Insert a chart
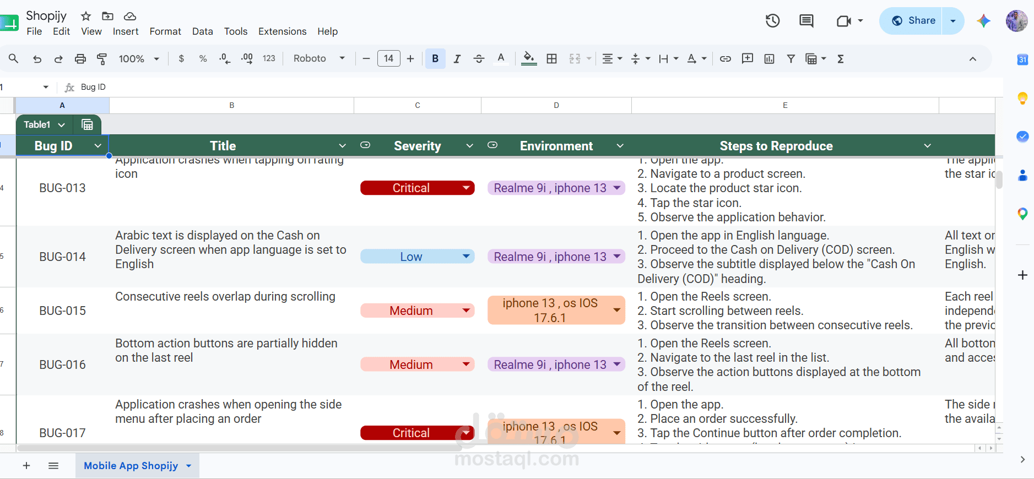This screenshot has width=1034, height=479. tap(770, 59)
